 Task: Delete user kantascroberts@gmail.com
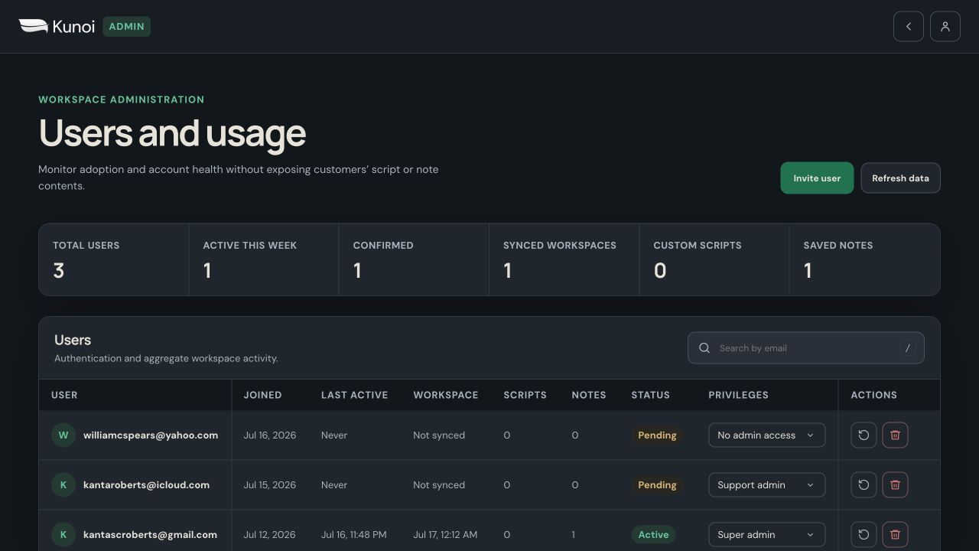895,535
